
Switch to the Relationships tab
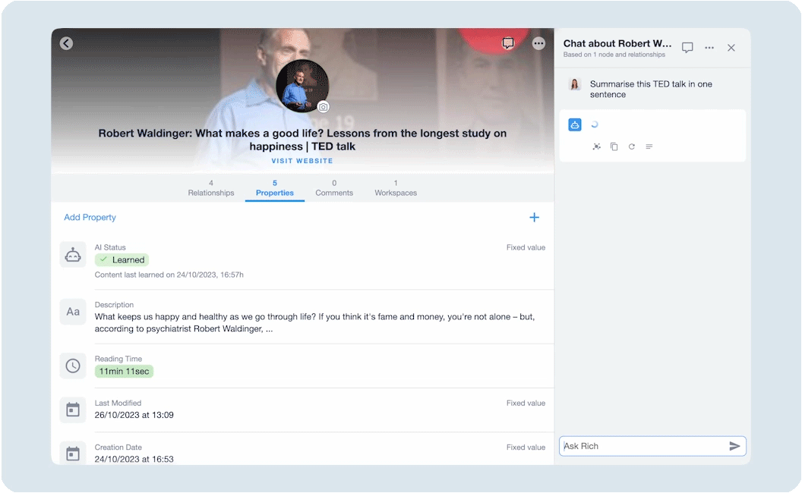[211, 188]
